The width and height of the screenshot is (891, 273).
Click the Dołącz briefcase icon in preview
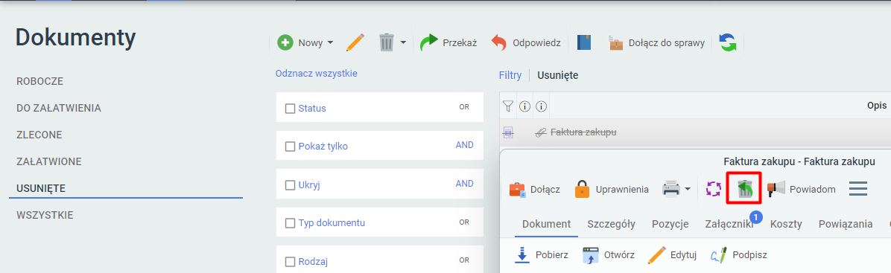517,190
